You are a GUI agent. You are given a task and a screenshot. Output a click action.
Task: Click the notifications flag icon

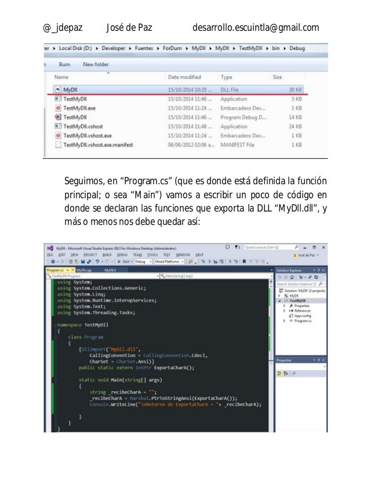(237, 248)
